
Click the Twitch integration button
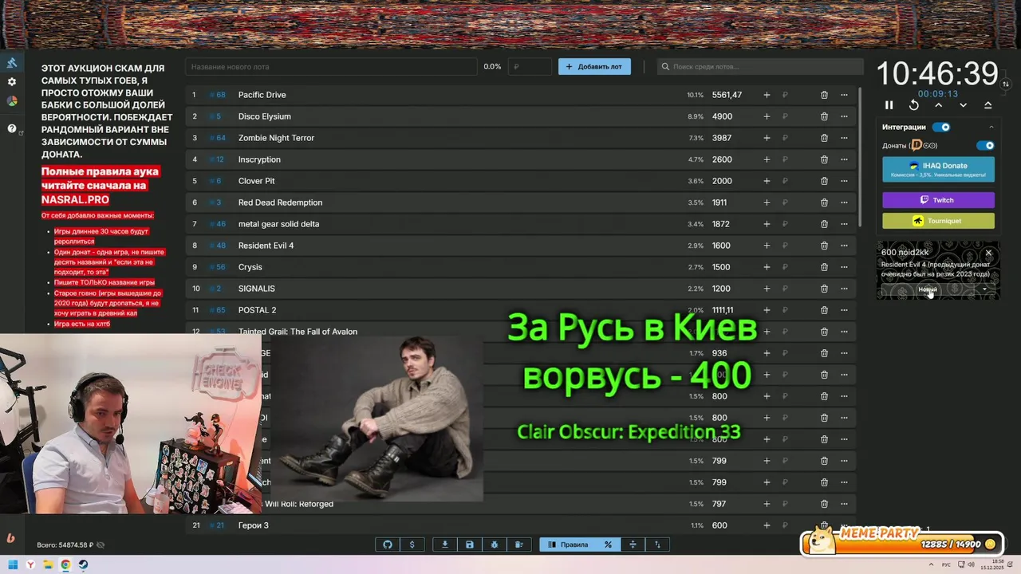click(938, 200)
